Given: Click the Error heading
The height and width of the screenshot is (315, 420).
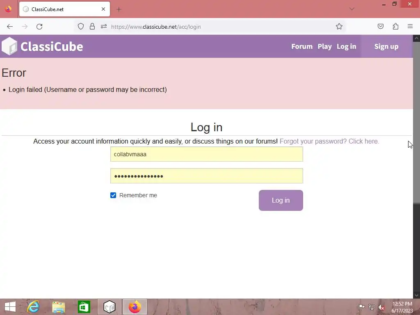Looking at the screenshot, I should tap(14, 73).
